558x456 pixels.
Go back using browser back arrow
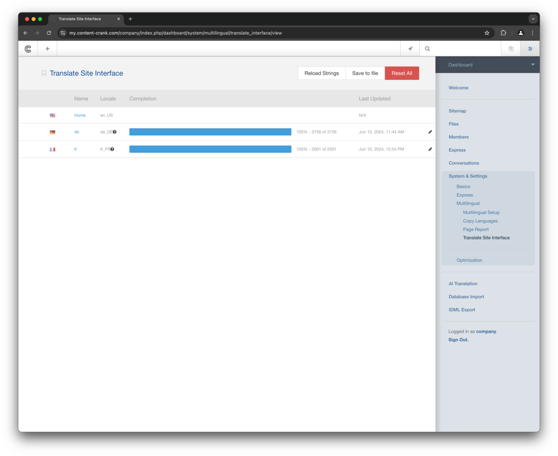coord(26,33)
